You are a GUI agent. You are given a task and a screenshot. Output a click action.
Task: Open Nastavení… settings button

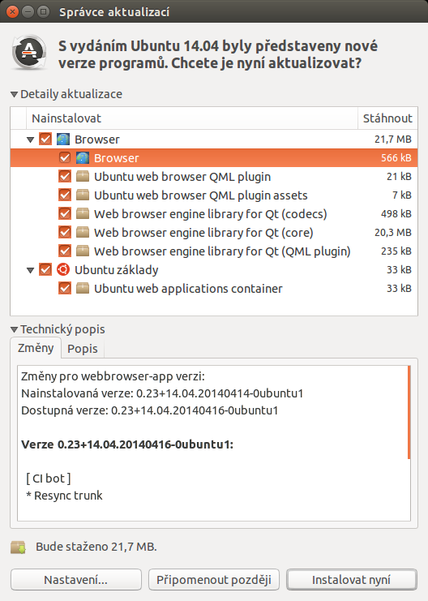(x=76, y=580)
